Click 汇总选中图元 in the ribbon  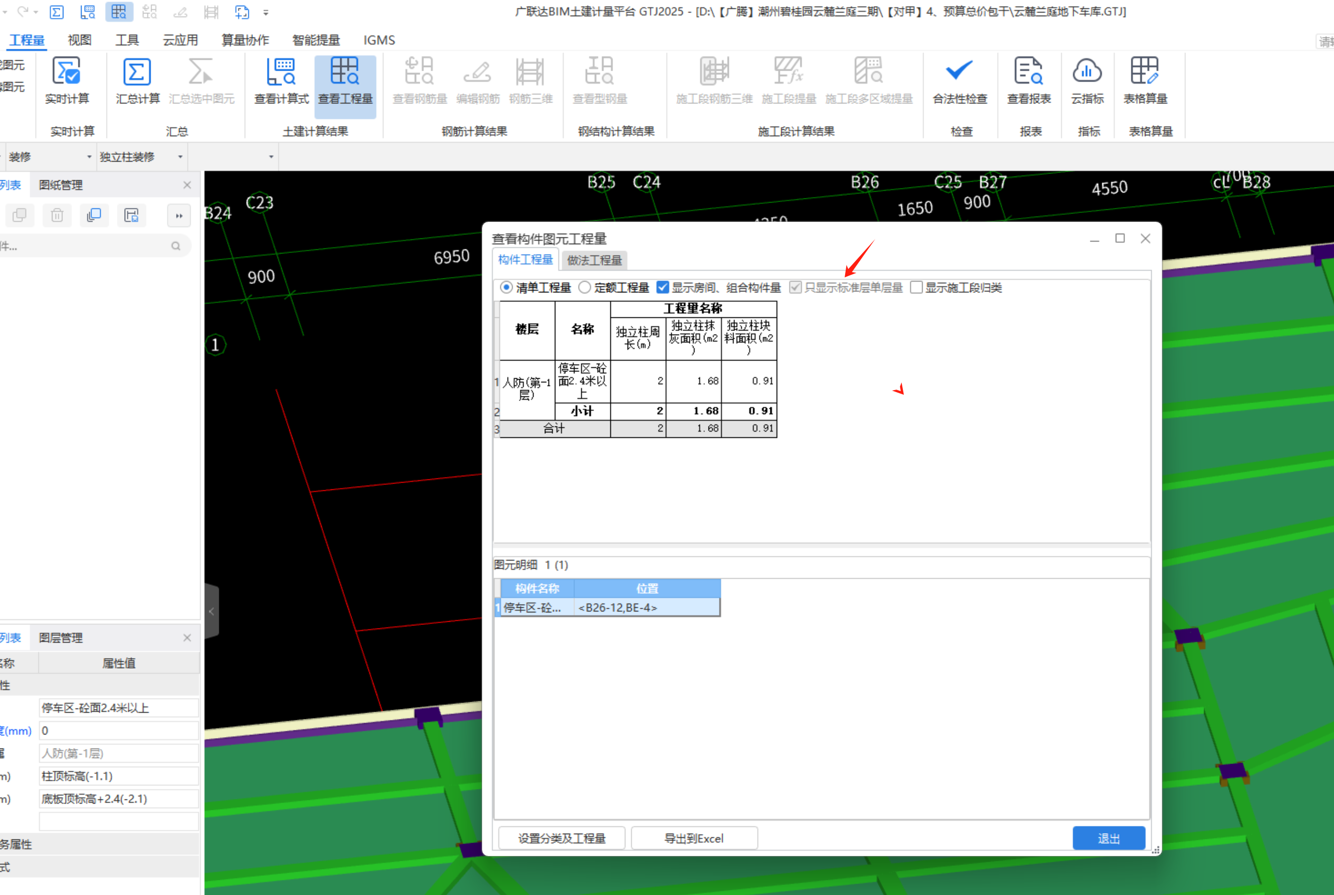(x=202, y=81)
